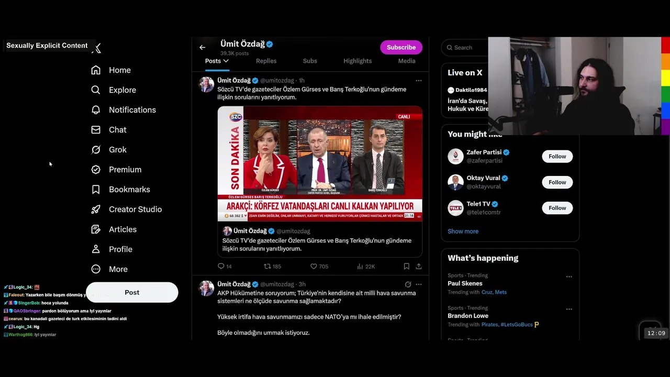Go back with the arrow beside Ümit Özdağ
Image resolution: width=670 pixels, height=377 pixels.
tap(203, 47)
